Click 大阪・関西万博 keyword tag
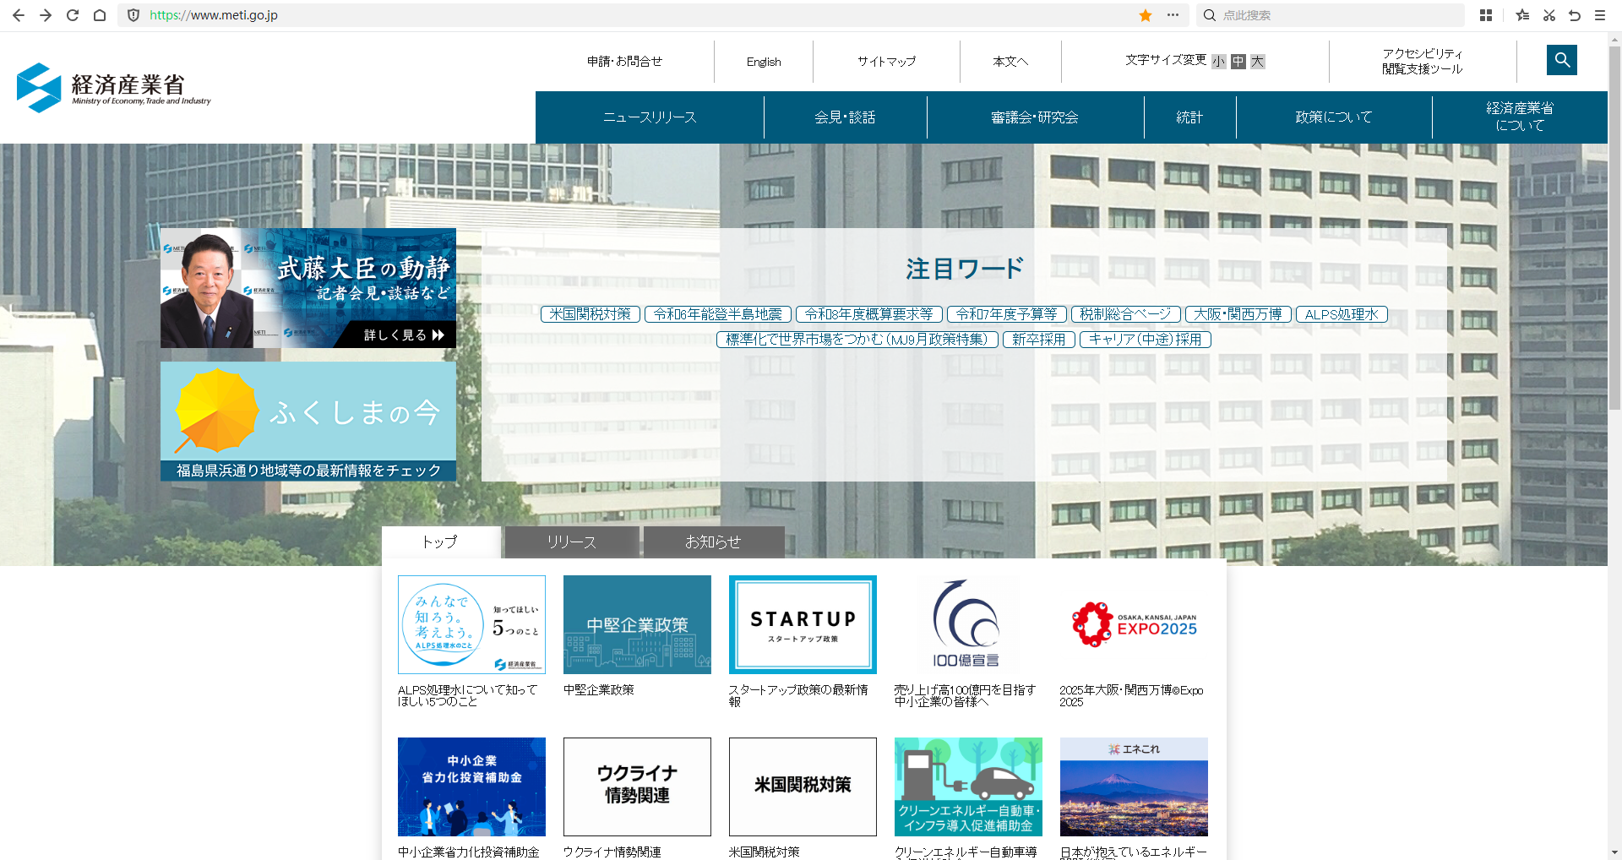The width and height of the screenshot is (1622, 860). (x=1238, y=314)
